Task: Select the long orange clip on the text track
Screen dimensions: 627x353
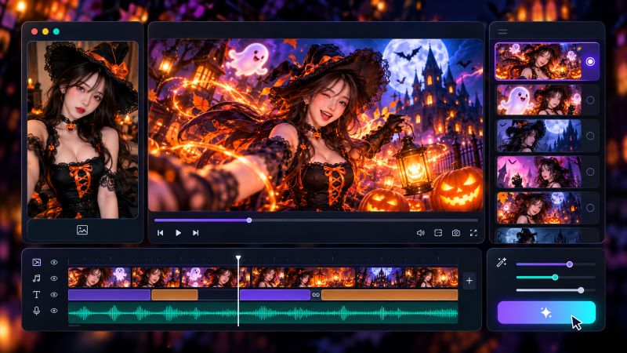Action: (x=390, y=295)
